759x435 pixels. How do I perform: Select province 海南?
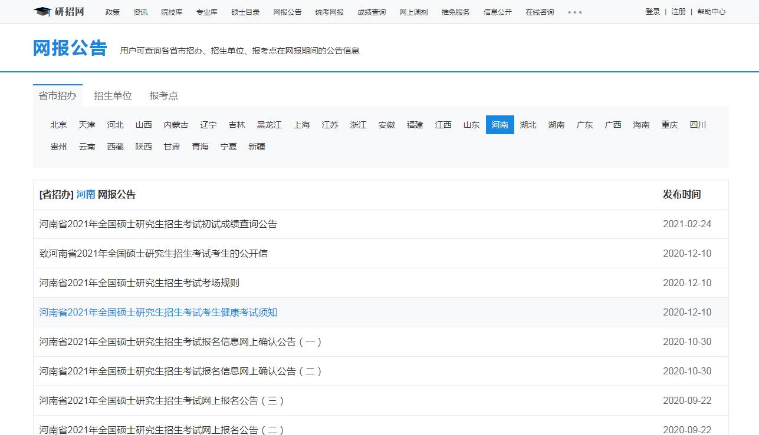tap(641, 125)
